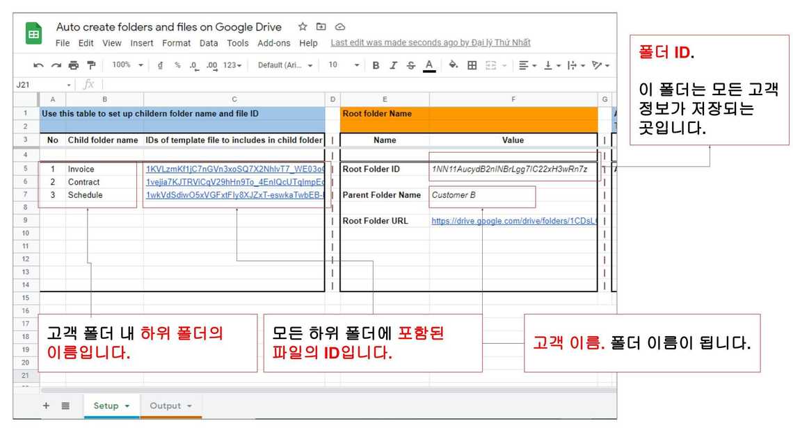793x432 pixels.
Task: Open the font size 10 dropdown
Action: 344,65
